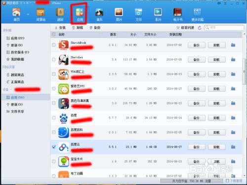This screenshot has height=185, width=247.
Task: Open the music section icon
Action: click(x=99, y=12)
